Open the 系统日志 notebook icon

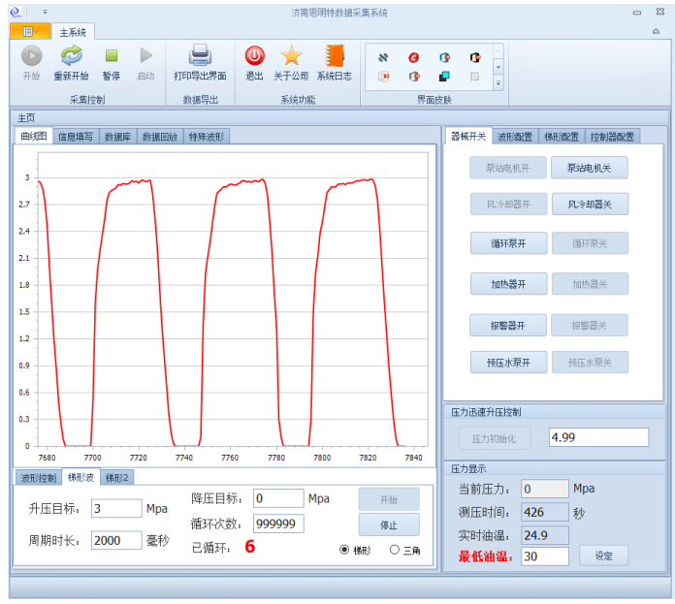tap(335, 56)
